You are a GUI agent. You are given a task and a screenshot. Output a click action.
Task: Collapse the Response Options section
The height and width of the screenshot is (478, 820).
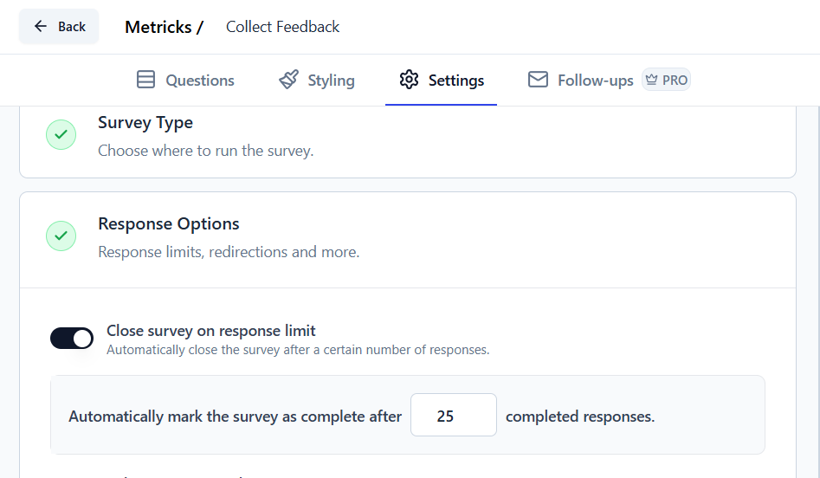click(x=407, y=237)
